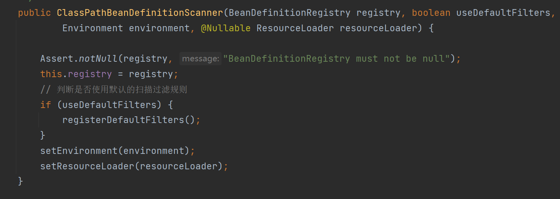Click the ClassPathBeanDefinitionScanner constructor name

click(140, 13)
